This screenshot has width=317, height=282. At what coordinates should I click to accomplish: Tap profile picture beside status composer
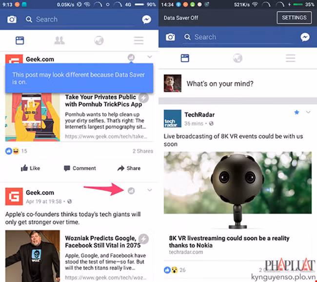173,83
